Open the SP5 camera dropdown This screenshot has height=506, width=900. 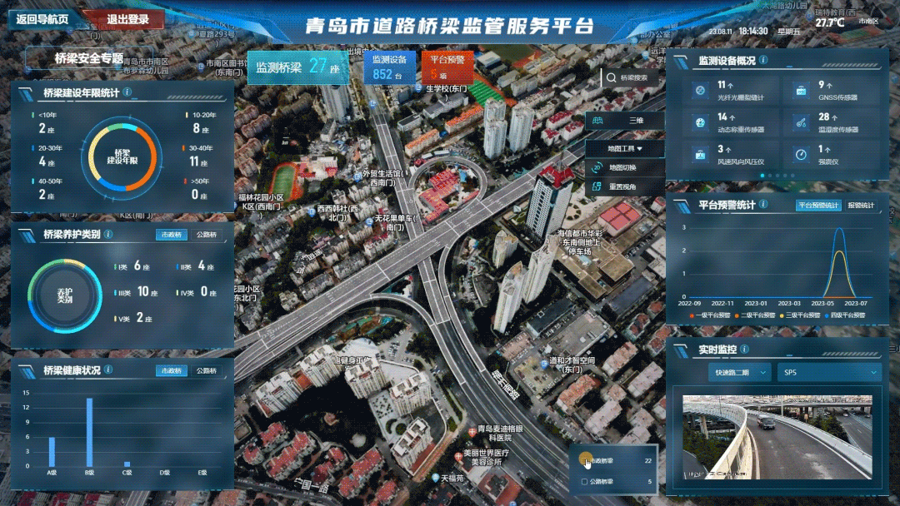[829, 373]
